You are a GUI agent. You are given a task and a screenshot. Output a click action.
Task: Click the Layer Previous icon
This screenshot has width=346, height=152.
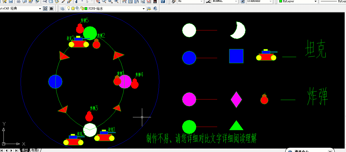click(155, 9)
